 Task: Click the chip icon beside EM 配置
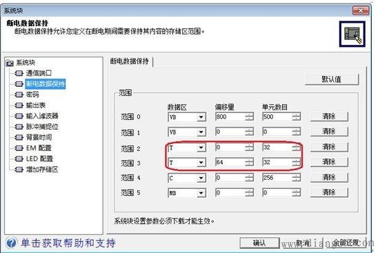[x=19, y=148]
